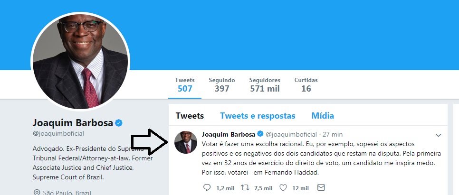Open the Curtidas 16 list
459x195 pixels.
306,85
